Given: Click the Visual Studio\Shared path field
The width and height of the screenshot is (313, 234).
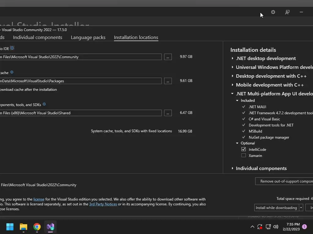Looking at the screenshot, I should (81, 113).
